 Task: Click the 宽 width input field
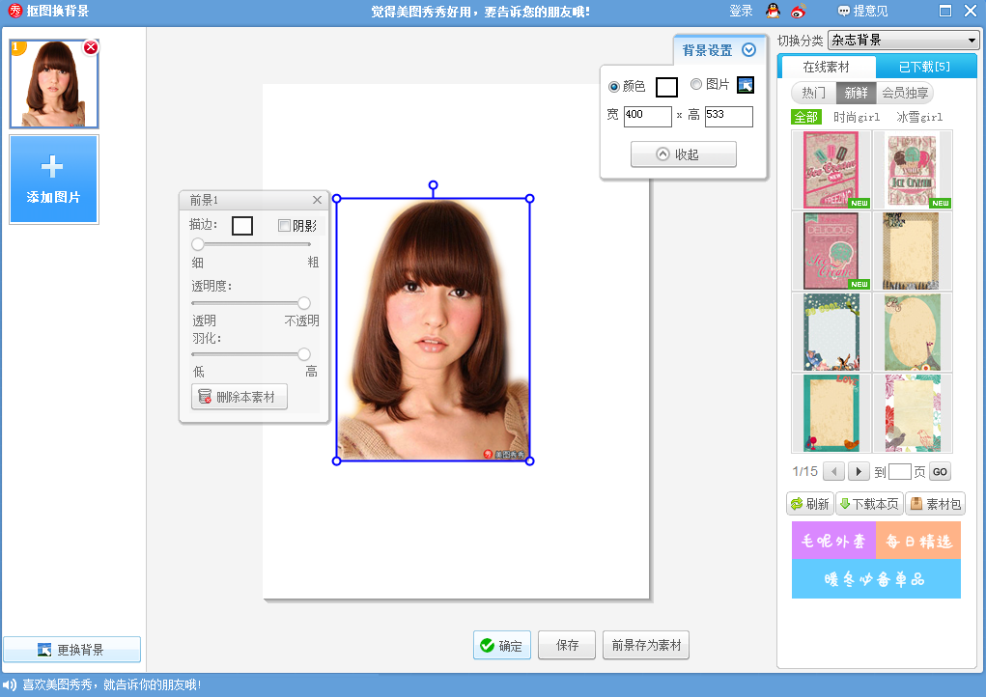647,116
